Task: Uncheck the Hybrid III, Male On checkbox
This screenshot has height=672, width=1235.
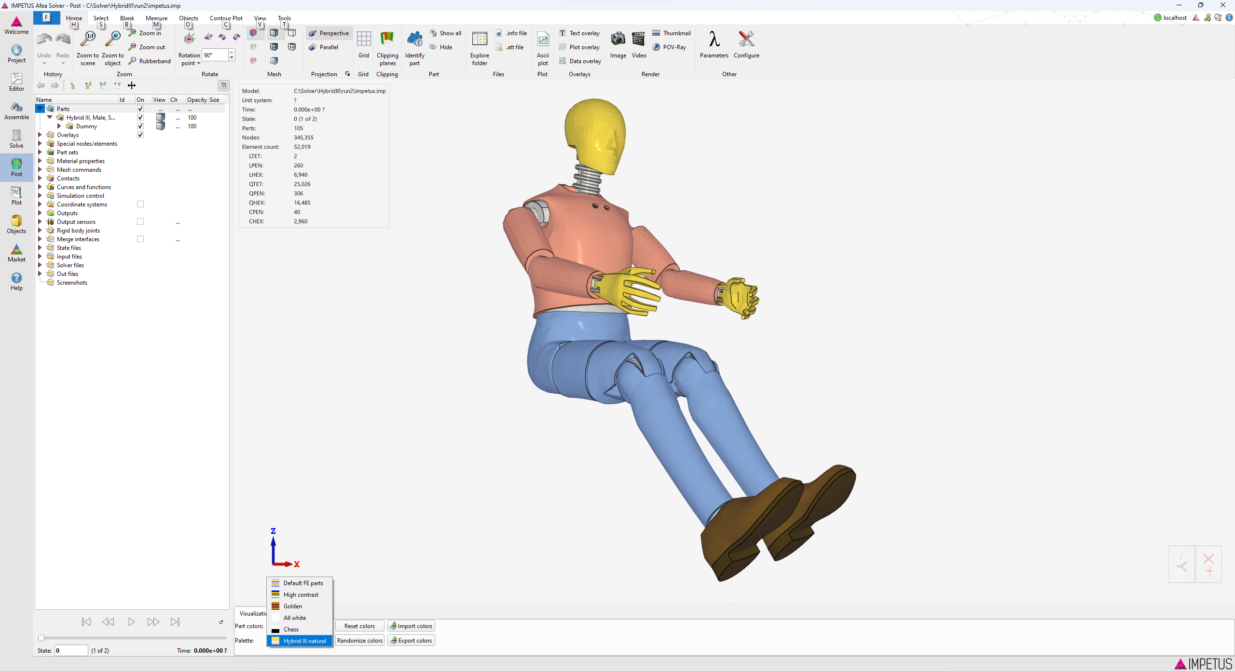Action: click(x=140, y=118)
